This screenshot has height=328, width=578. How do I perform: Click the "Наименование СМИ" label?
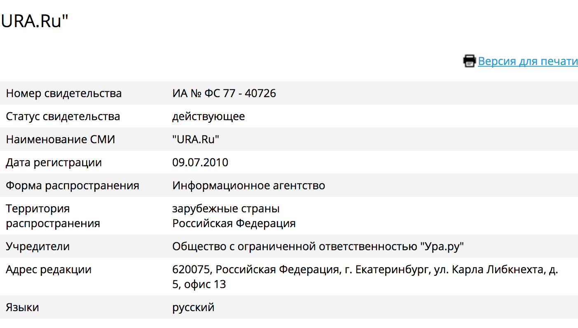pyautogui.click(x=61, y=140)
